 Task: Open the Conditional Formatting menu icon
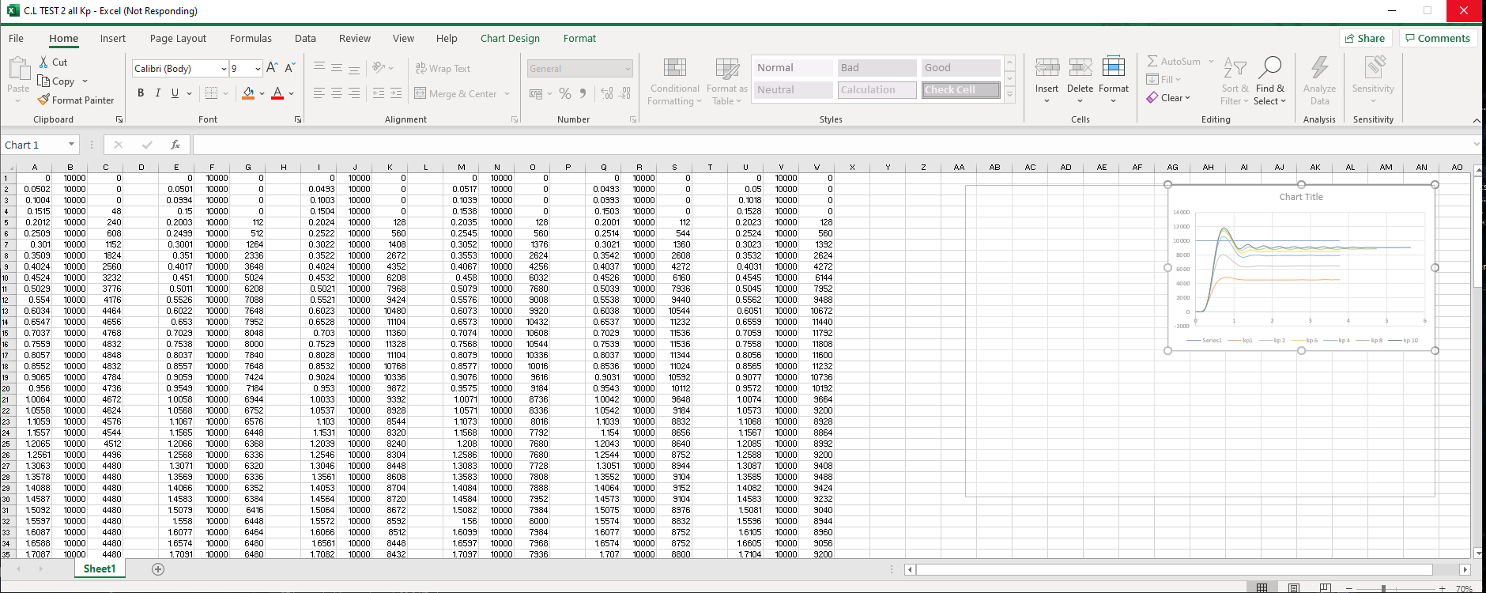674,69
